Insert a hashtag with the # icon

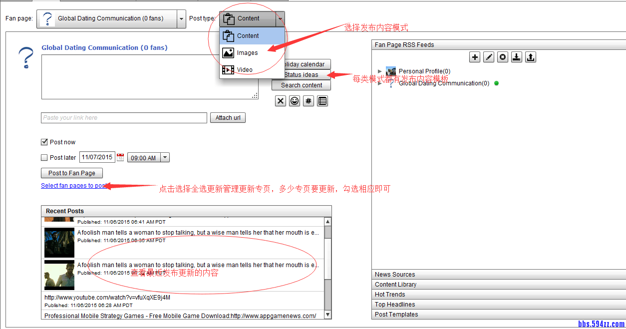309,101
